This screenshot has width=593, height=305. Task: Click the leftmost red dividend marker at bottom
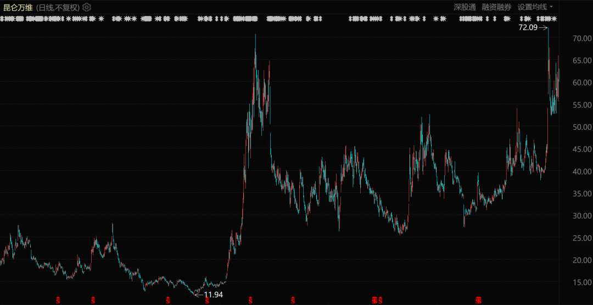pyautogui.click(x=59, y=300)
